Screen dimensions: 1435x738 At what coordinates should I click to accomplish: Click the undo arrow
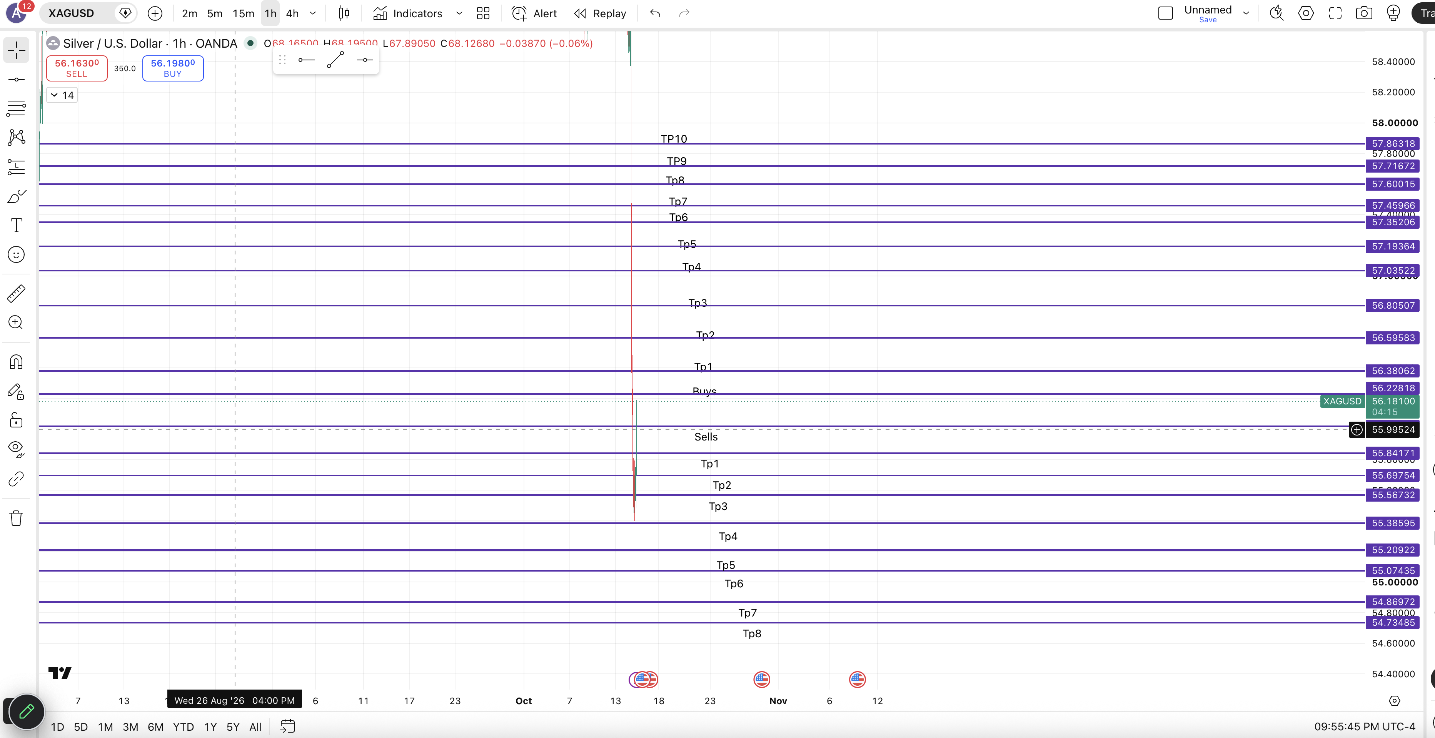[x=655, y=13]
